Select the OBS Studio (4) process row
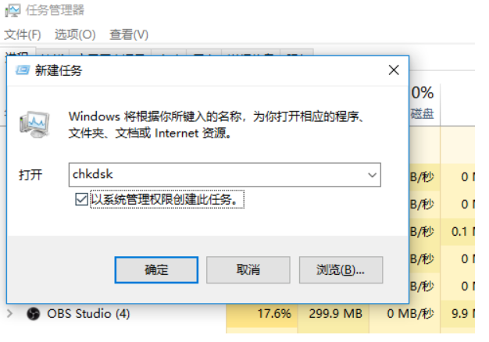Image resolution: width=489 pixels, height=342 pixels. [240, 314]
